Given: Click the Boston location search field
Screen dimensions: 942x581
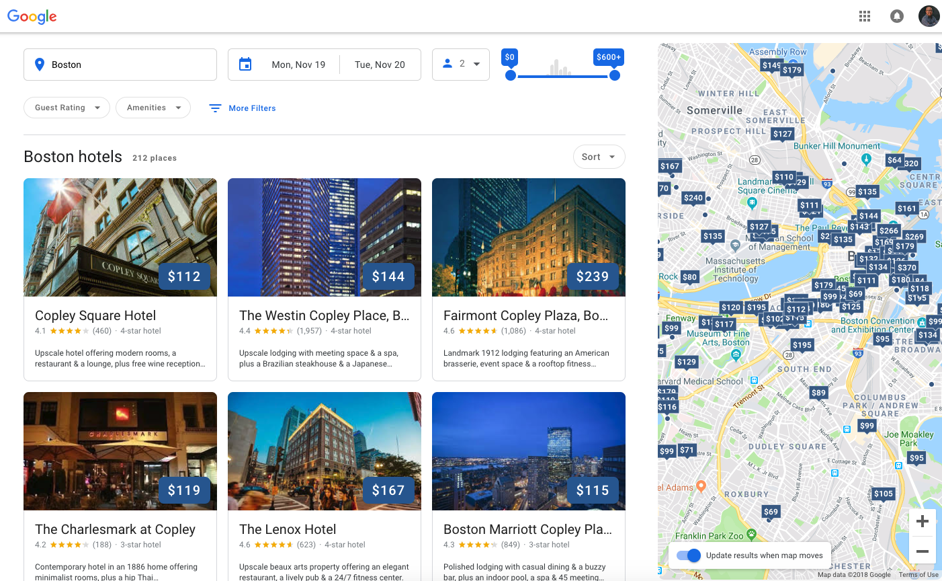Looking at the screenshot, I should tap(120, 65).
